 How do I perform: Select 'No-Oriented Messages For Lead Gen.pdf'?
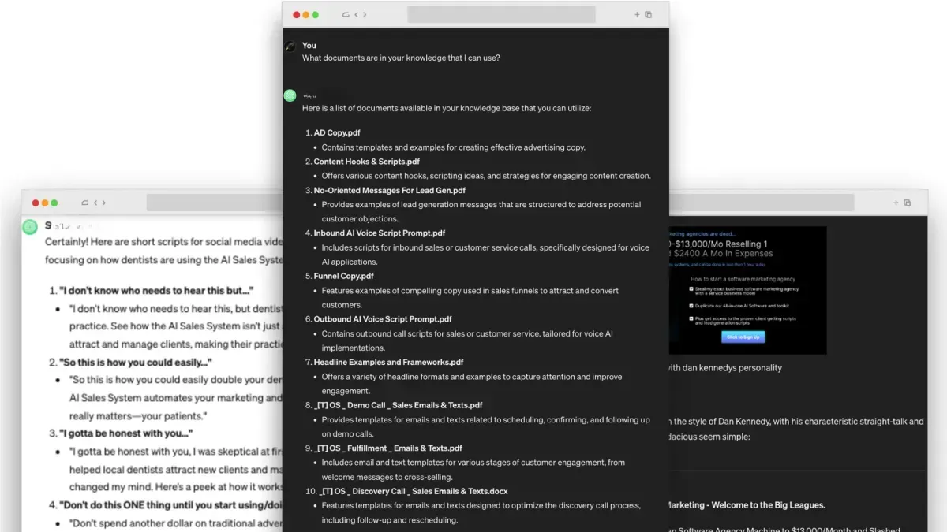point(390,190)
